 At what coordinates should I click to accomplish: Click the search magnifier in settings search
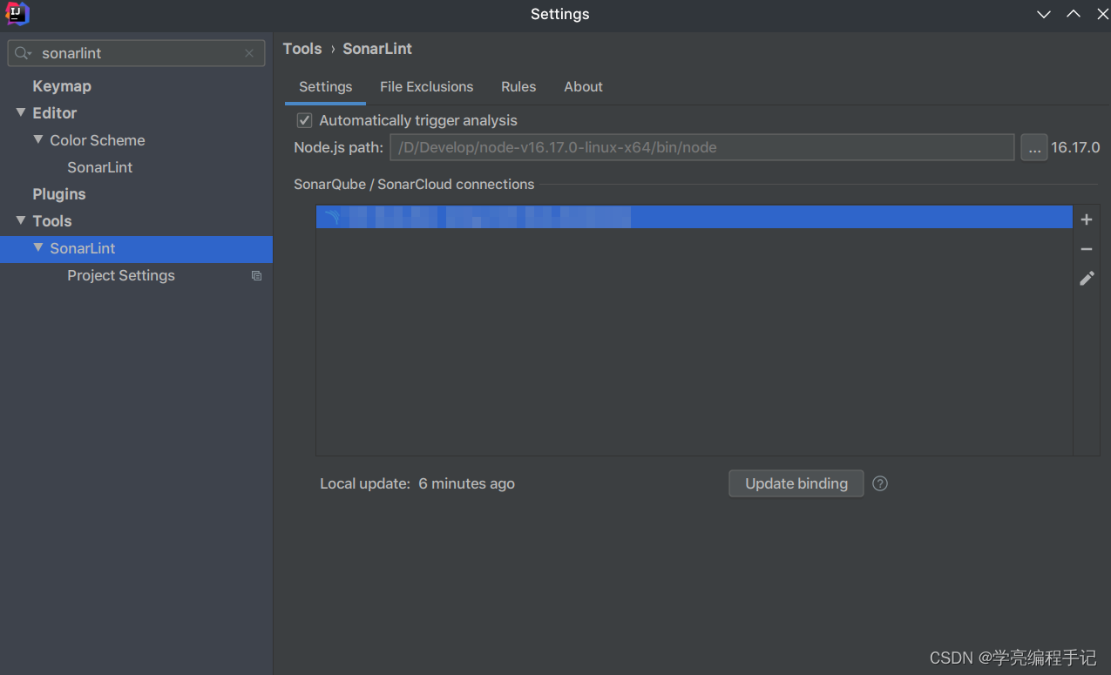click(x=23, y=53)
